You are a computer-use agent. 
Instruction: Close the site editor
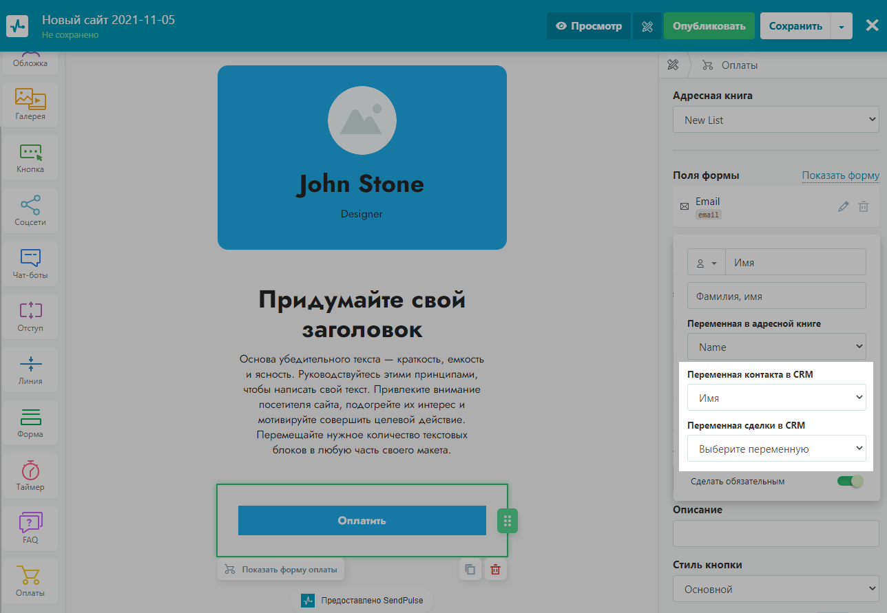click(x=872, y=26)
